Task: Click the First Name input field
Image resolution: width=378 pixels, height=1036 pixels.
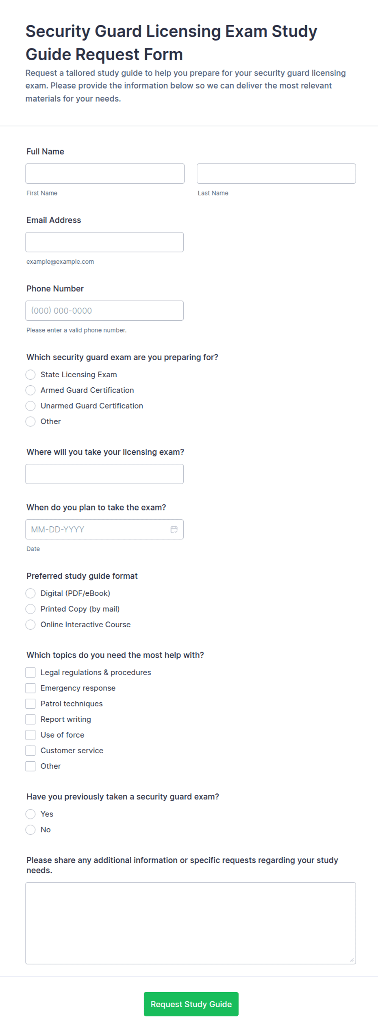Action: (104, 173)
